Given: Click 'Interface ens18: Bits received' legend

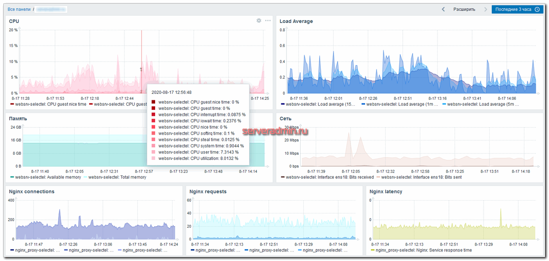Looking at the screenshot, I should pos(327,177).
